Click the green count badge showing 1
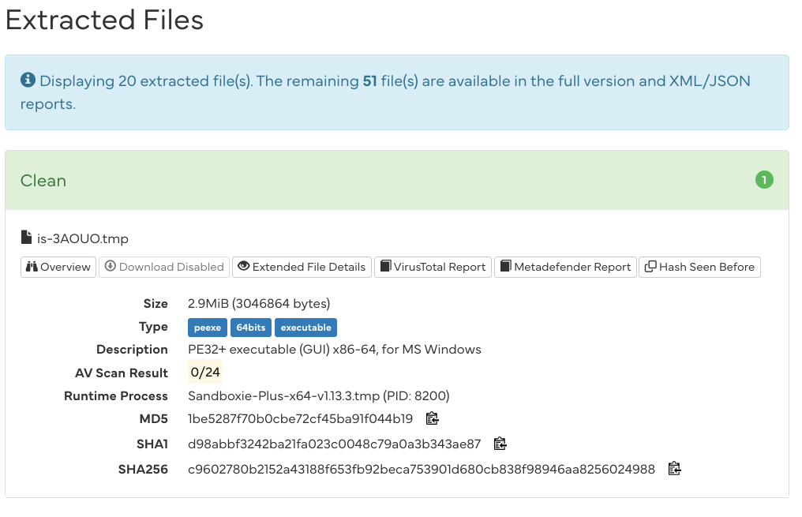802x517 pixels. pos(764,180)
